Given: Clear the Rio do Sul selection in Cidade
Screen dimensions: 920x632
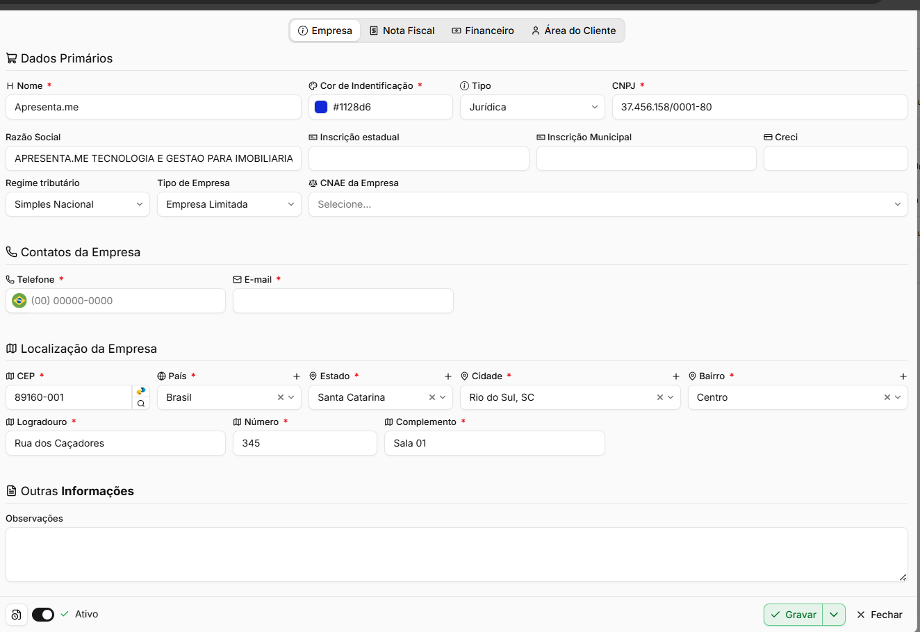Looking at the screenshot, I should point(660,397).
